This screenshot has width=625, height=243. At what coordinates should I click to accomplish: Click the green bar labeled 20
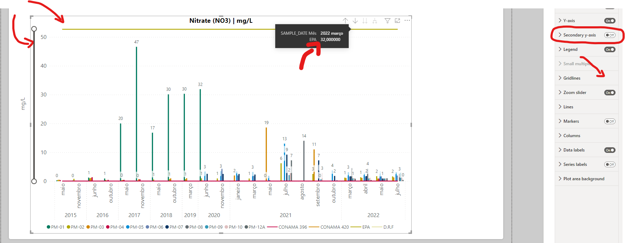pos(121,152)
